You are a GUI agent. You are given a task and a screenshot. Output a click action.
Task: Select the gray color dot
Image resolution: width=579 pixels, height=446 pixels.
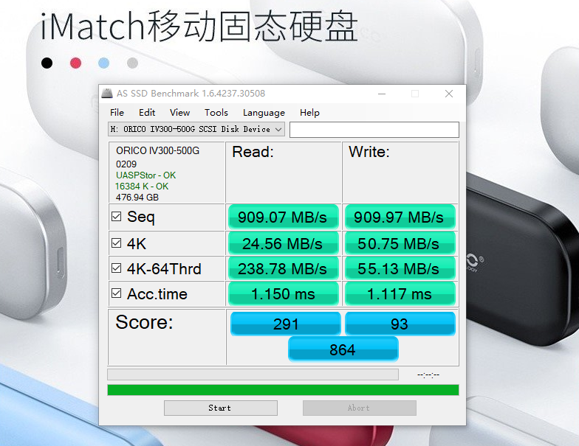[x=133, y=63]
